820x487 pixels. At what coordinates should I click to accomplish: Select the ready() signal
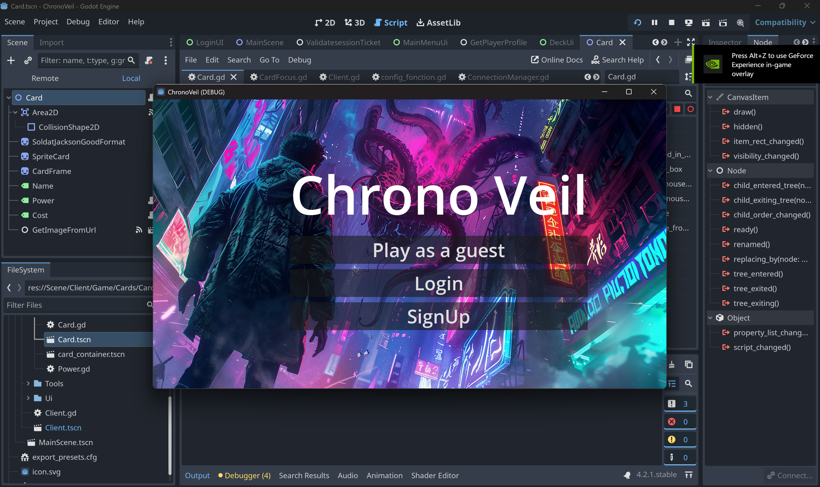[745, 230]
